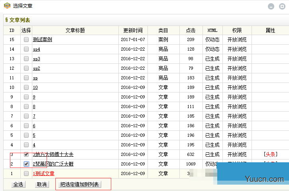Click the 3地方大师傅十大夫 title link
This screenshot has width=289, height=191.
[x=53, y=154]
